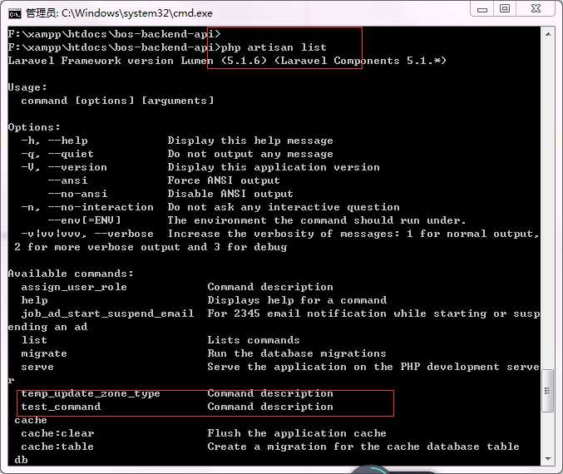Click the 'db' group heading
The height and width of the screenshot is (474, 563).
pyautogui.click(x=21, y=460)
